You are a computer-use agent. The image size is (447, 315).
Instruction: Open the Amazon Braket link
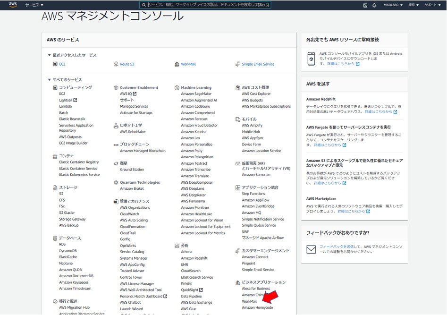pyautogui.click(x=132, y=188)
